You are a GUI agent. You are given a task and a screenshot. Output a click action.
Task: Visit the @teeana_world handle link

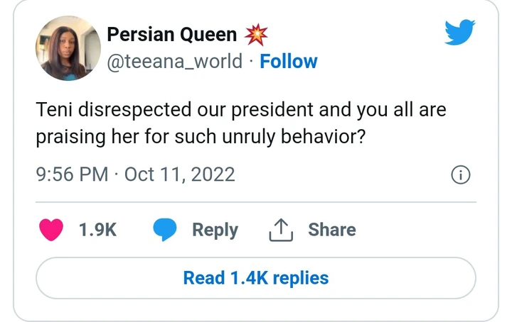click(x=174, y=62)
